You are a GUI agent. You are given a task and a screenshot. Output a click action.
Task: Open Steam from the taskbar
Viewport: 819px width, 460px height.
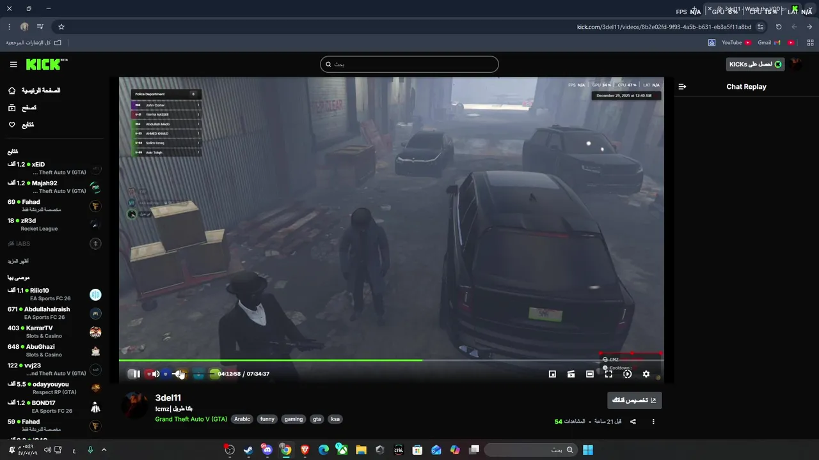pos(248,450)
